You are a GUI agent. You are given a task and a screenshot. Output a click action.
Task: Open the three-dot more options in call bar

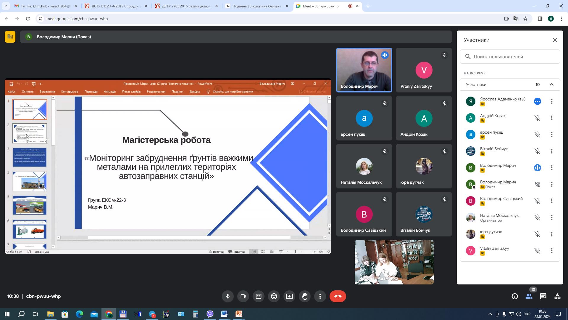click(x=320, y=296)
